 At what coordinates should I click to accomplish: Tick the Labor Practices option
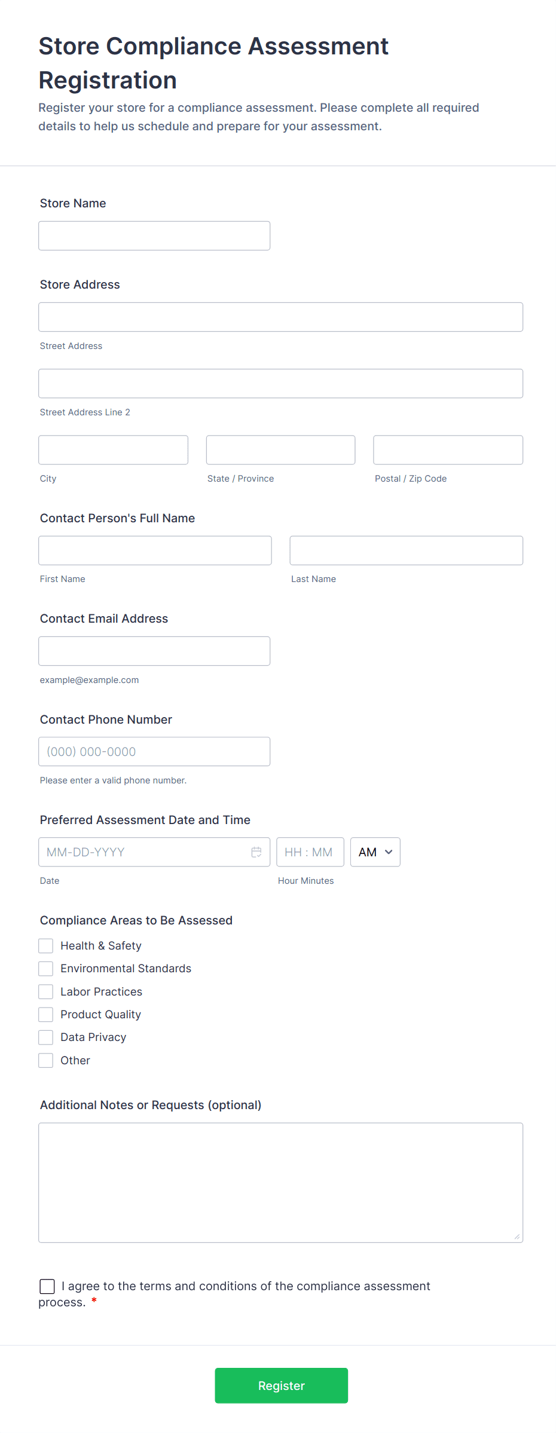(x=46, y=992)
